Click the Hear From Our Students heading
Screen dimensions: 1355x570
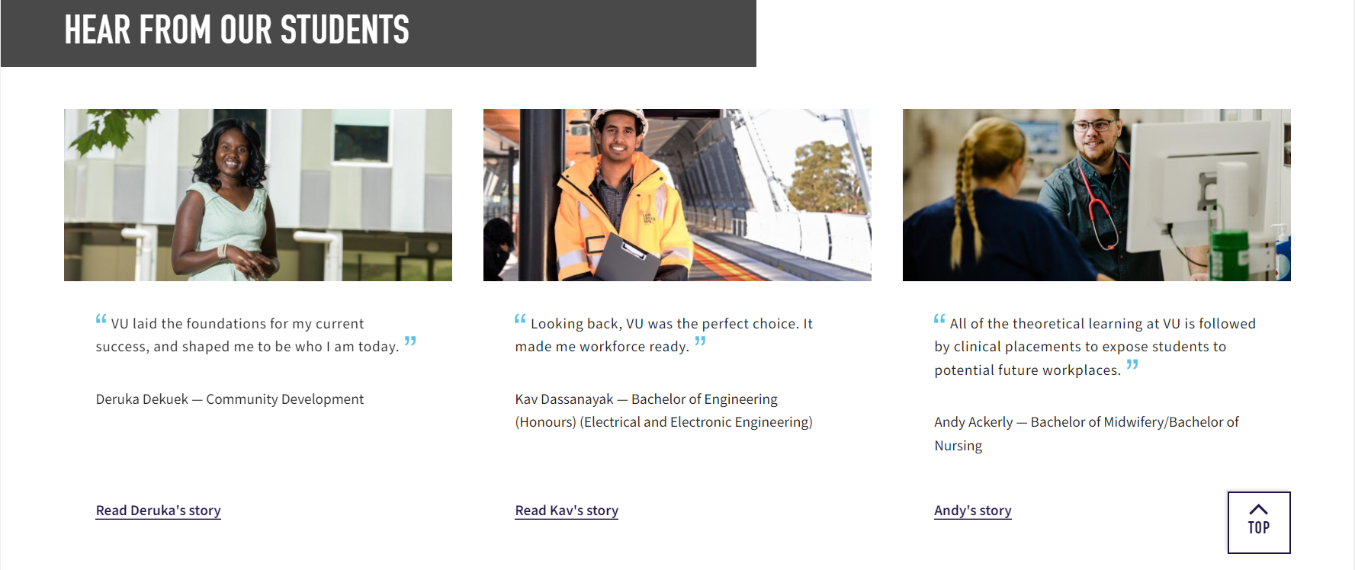coord(236,30)
